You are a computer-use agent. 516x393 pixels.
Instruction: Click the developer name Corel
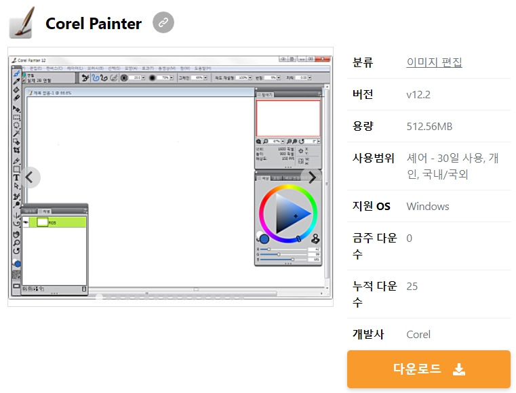418,335
